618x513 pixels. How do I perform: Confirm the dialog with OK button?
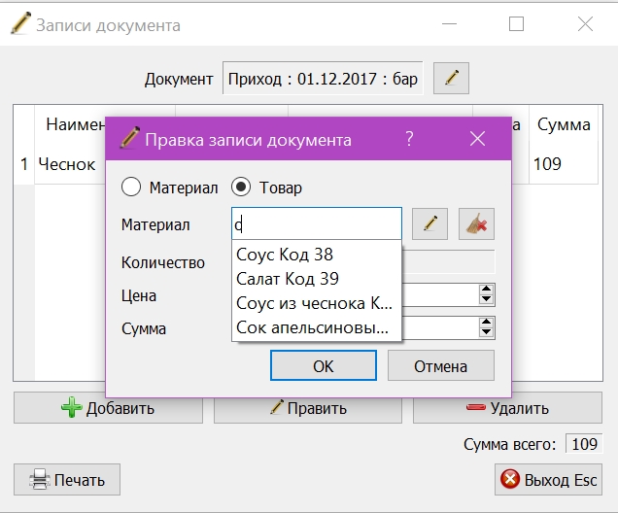click(x=324, y=365)
